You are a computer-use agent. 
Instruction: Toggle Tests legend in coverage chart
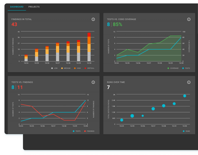tap(186, 68)
